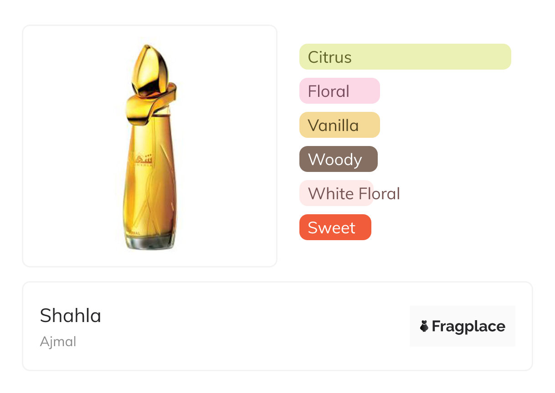Screen dimensions: 555x393
Task: Click the Fragplace perfume bottle logo icon
Action: tap(424, 326)
